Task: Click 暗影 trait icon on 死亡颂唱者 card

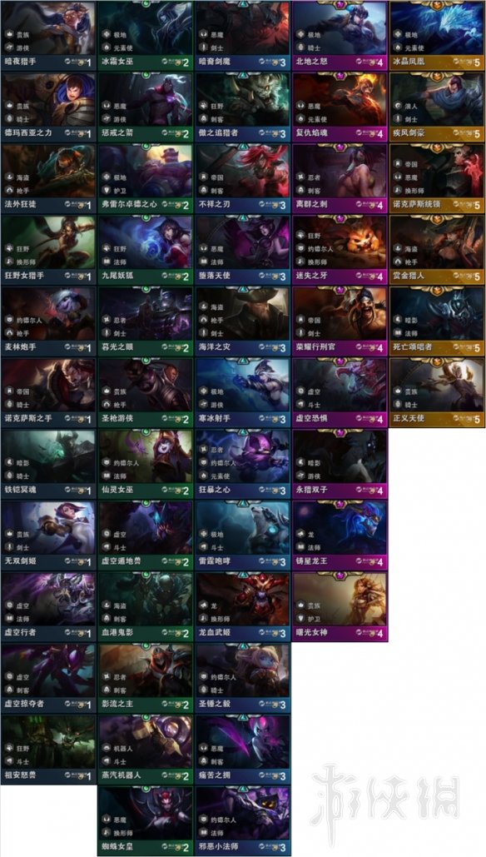Action: (x=398, y=319)
